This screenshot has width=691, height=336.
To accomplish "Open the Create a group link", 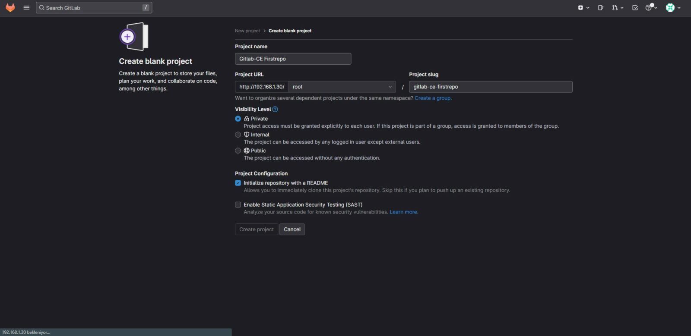I will click(x=433, y=98).
